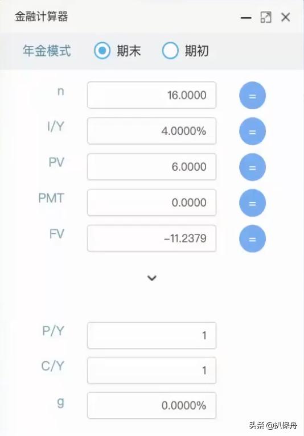Select the PMT input field
Image resolution: width=304 pixels, height=436 pixels.
pos(151,203)
